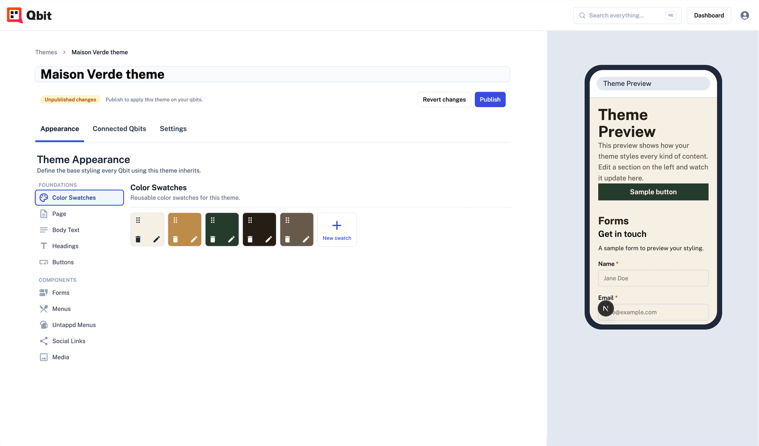Screen dimensions: 759x446
Task: Grab the tan gold swatch drag handle
Action: tap(176, 220)
